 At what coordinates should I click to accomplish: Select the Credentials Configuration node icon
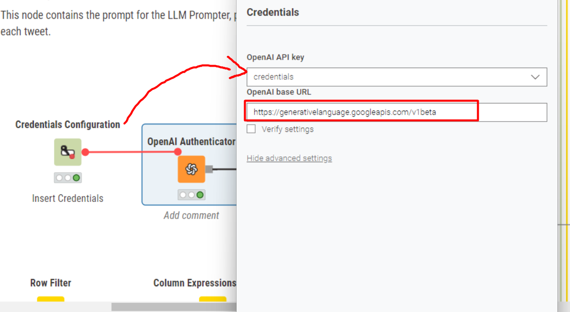68,152
